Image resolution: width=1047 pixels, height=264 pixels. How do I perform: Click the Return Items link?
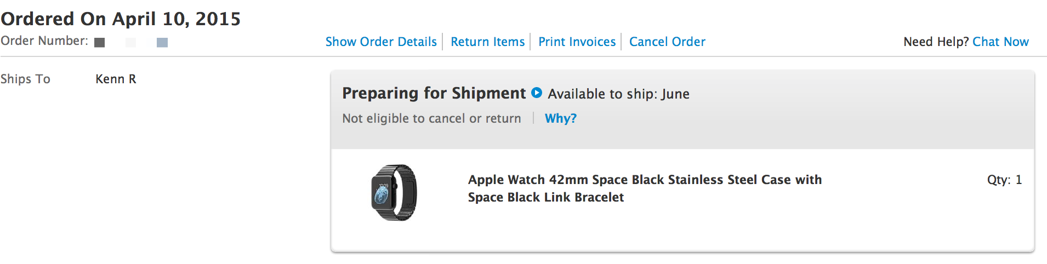pos(487,42)
